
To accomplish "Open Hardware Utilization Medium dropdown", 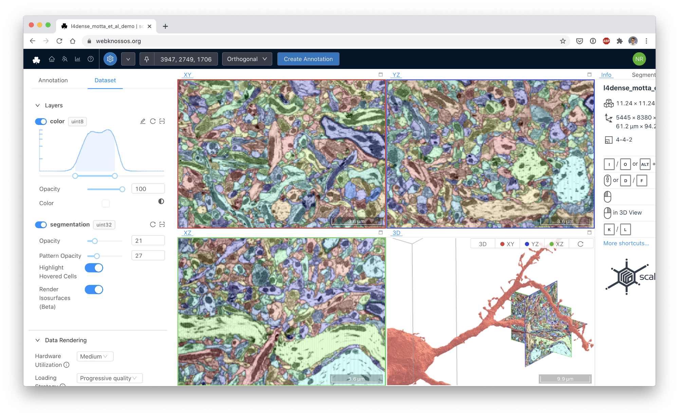I will 95,357.
